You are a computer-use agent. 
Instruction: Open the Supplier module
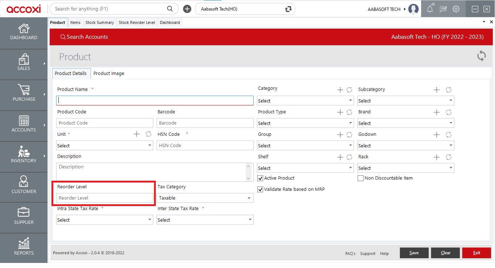coord(24,217)
